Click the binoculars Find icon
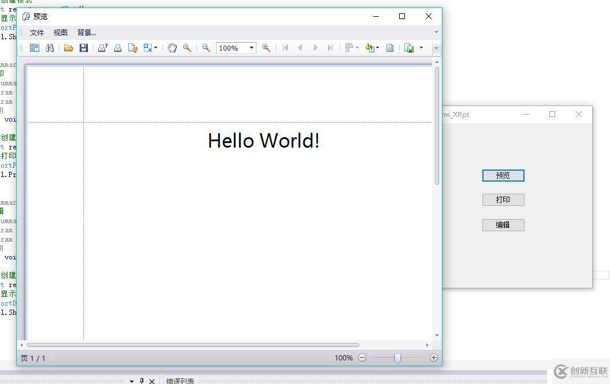 [x=50, y=48]
